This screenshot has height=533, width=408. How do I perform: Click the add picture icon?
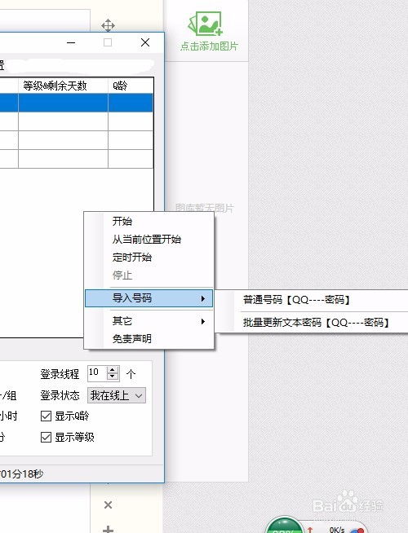206,24
